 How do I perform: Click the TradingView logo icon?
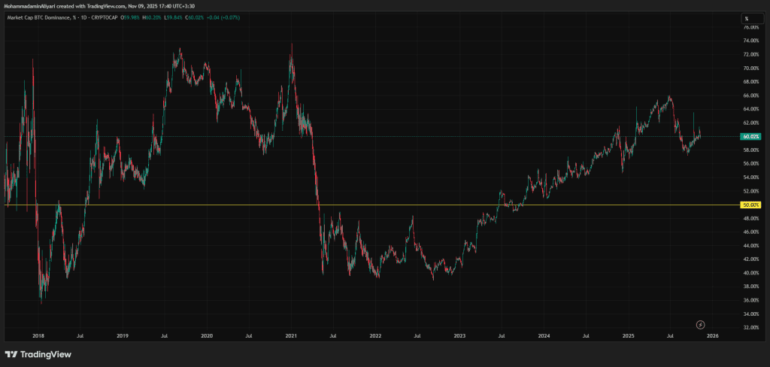click(11, 354)
